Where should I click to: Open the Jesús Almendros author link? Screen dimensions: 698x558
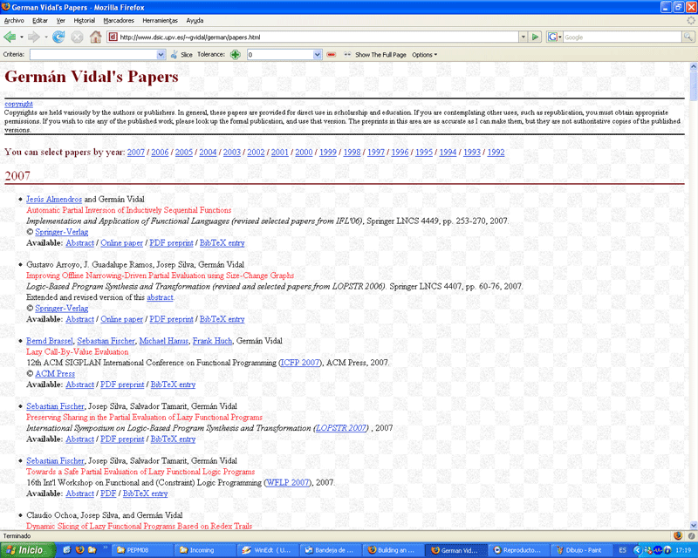[54, 200]
